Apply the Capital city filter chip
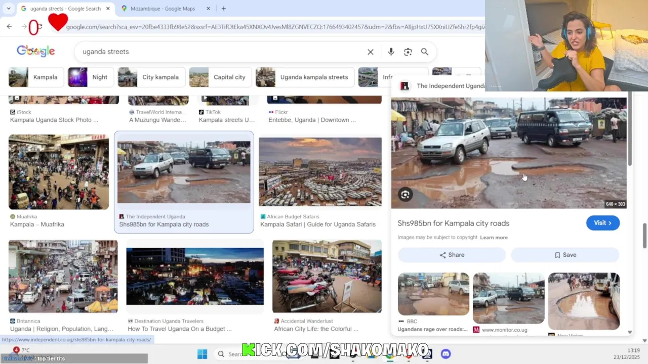Image resolution: width=648 pixels, height=364 pixels. 220,77
